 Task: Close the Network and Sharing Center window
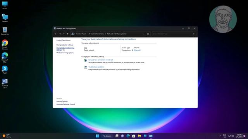tap(195, 29)
